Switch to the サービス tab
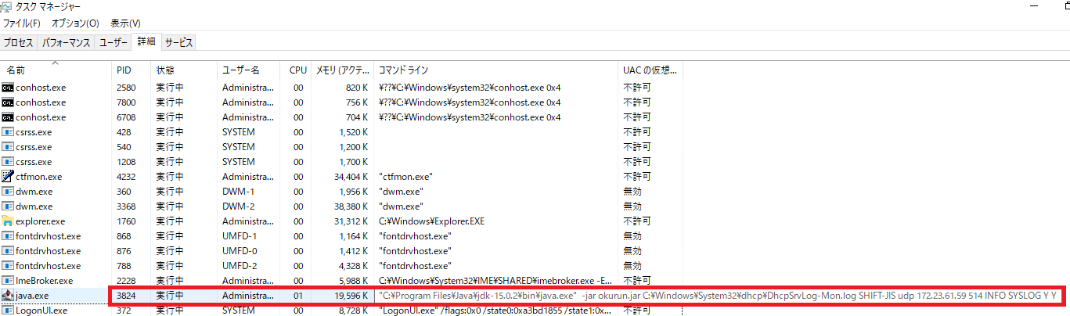The height and width of the screenshot is (316, 1070). [x=178, y=42]
